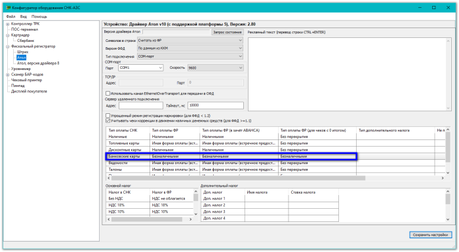Open the Вид menu
Screen dimensions: 459x252
(x=24, y=16)
